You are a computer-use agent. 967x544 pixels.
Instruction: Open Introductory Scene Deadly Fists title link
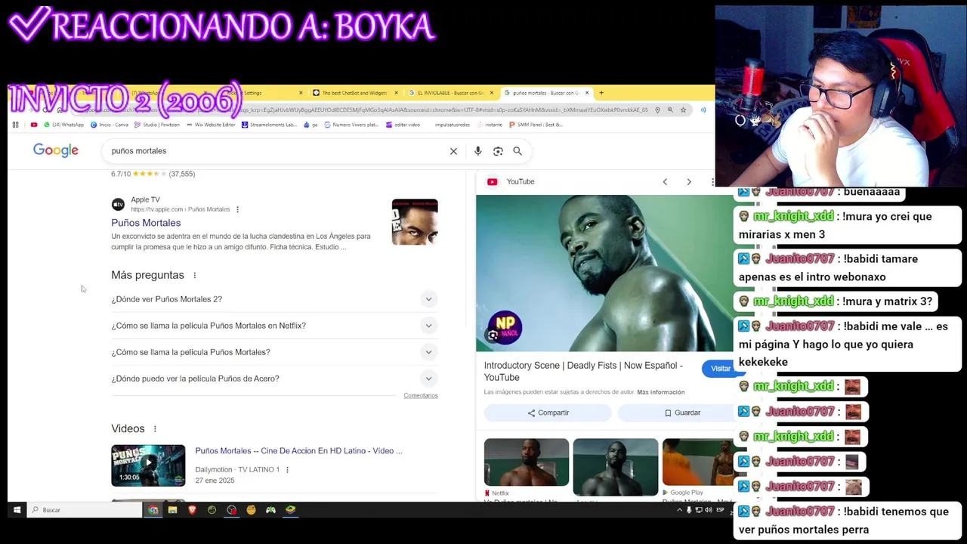click(583, 372)
